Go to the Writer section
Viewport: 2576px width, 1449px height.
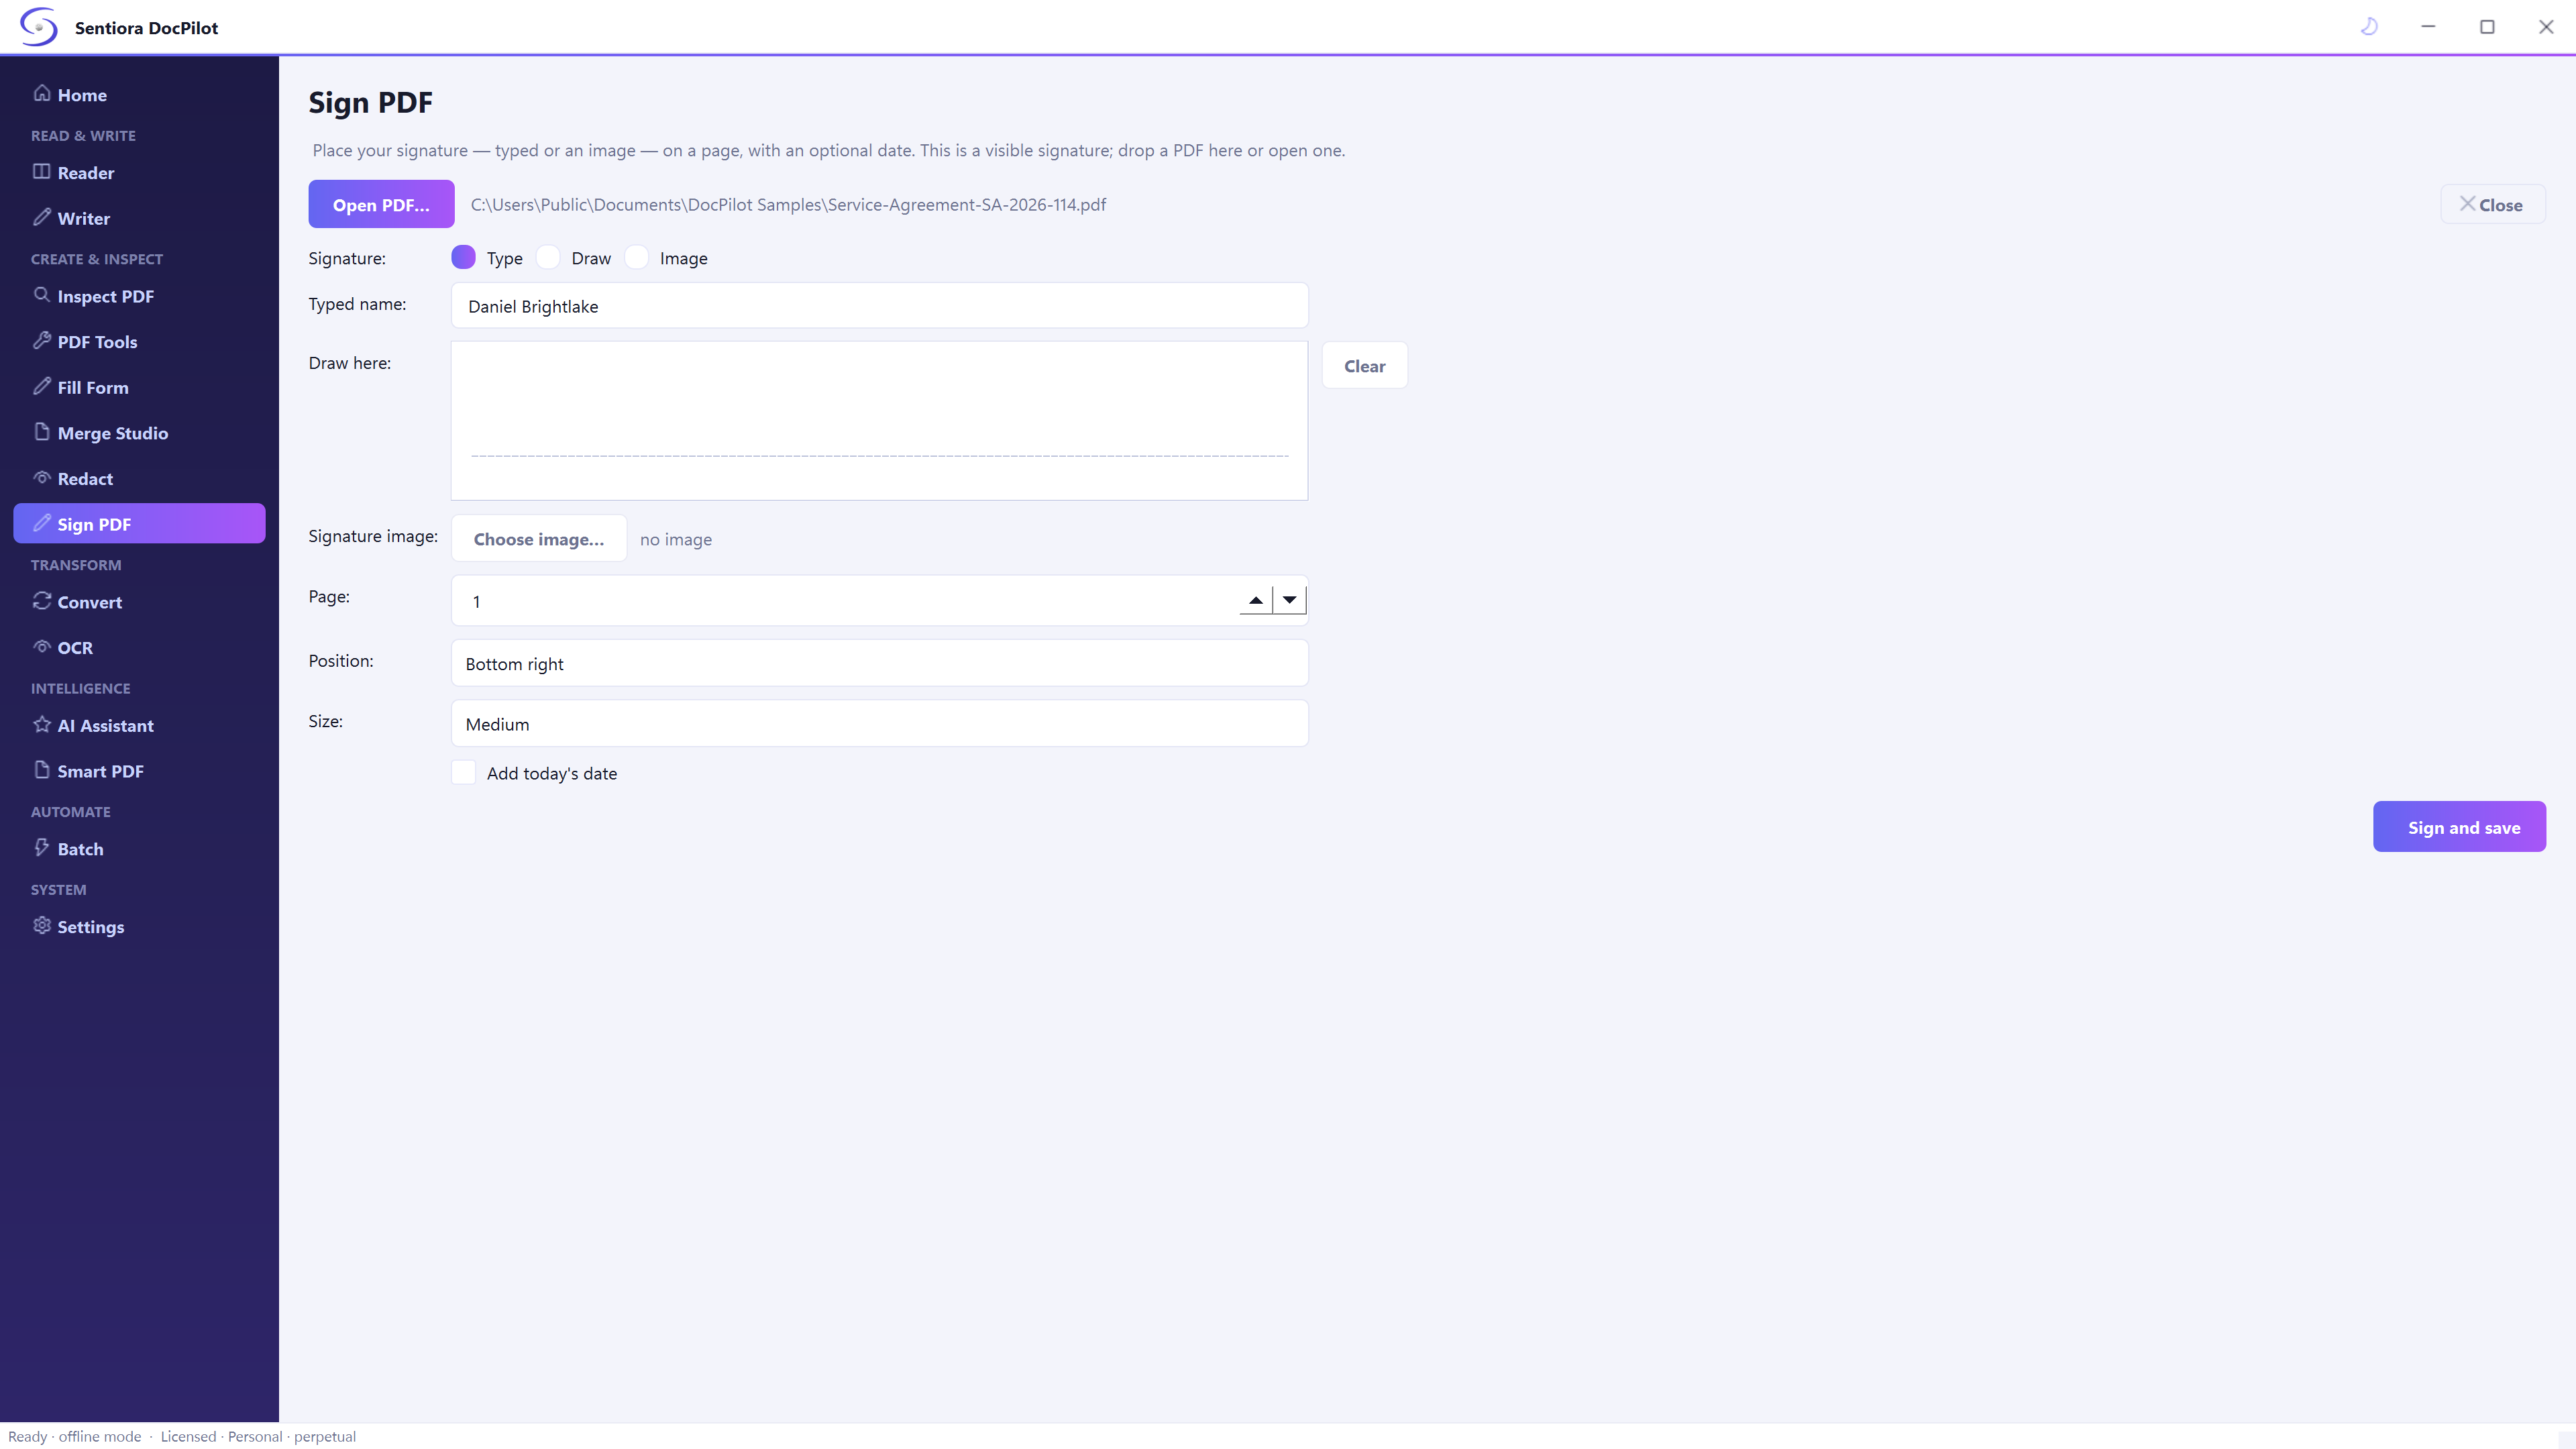[x=139, y=218]
